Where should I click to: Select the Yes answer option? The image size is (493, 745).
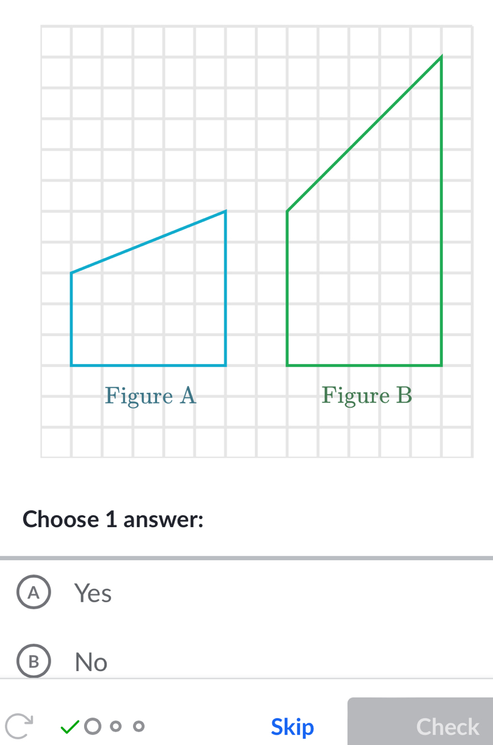[x=93, y=592]
